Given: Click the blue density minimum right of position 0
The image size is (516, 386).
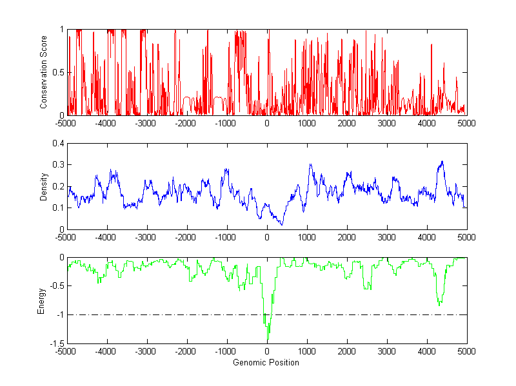Looking at the screenshot, I should 281,224.
